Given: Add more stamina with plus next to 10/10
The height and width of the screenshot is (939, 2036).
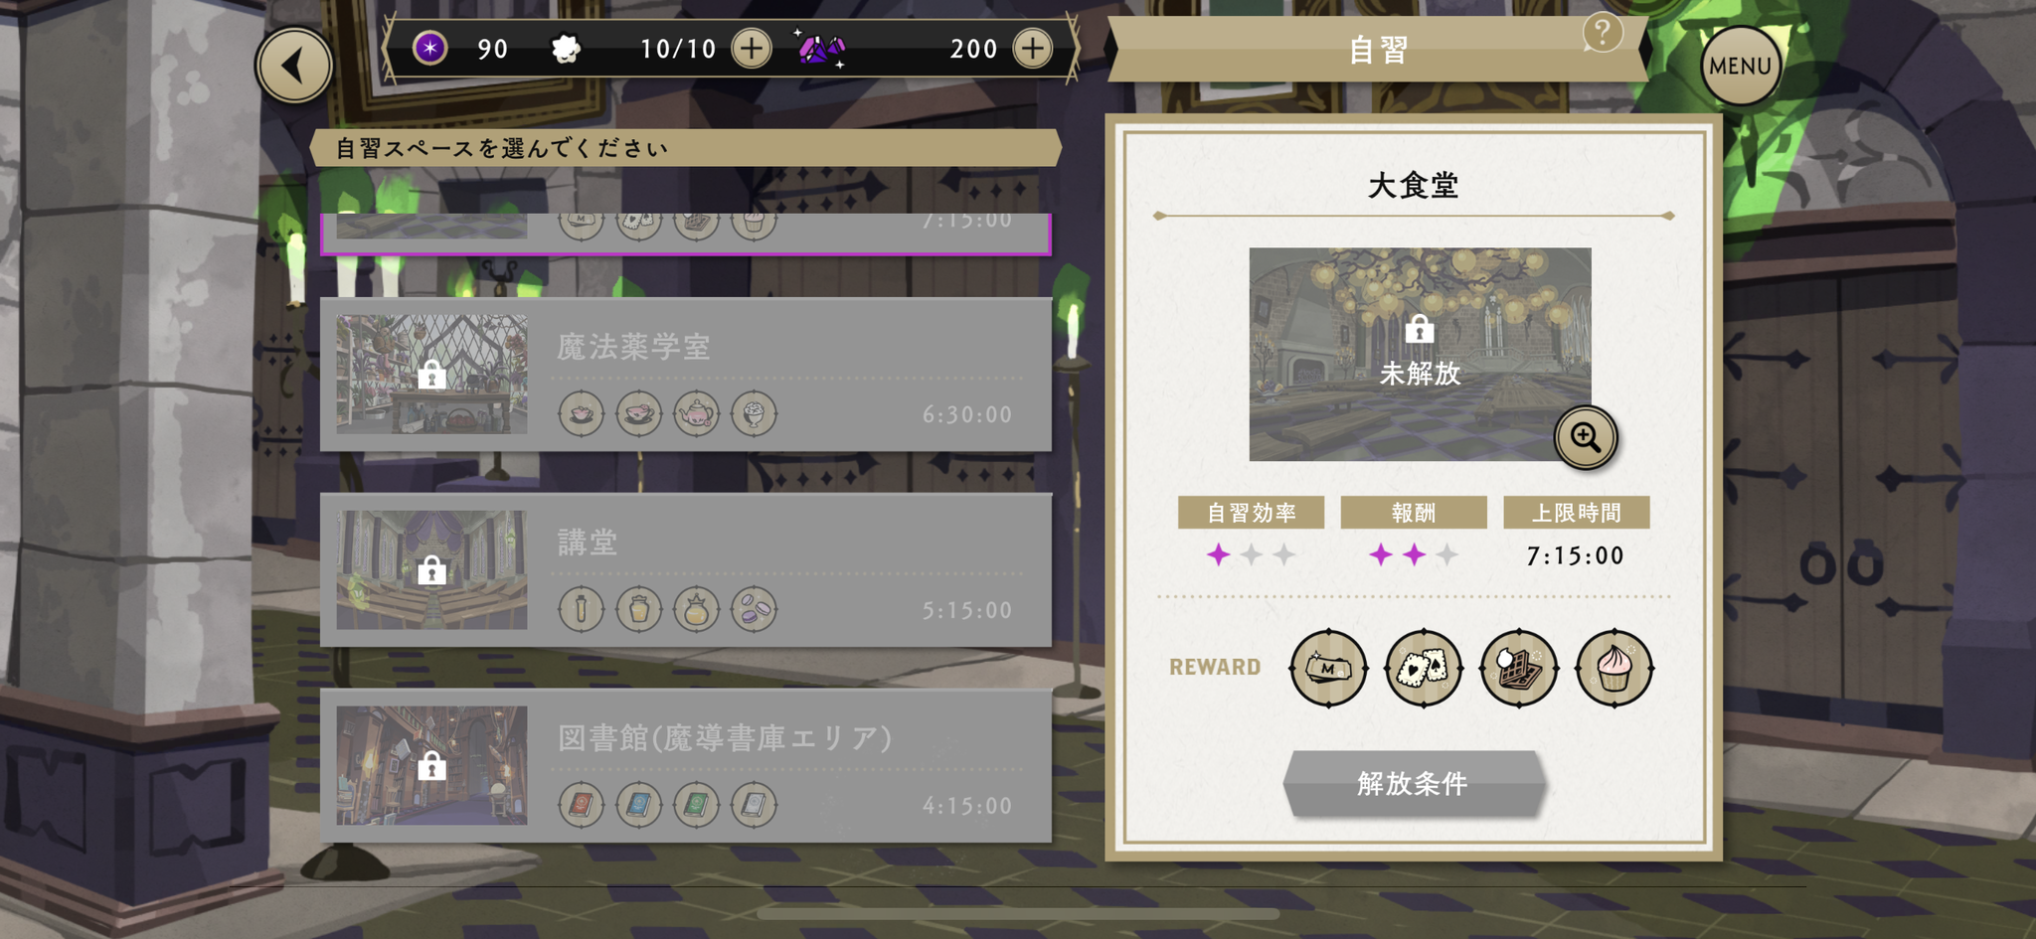Looking at the screenshot, I should tap(752, 48).
